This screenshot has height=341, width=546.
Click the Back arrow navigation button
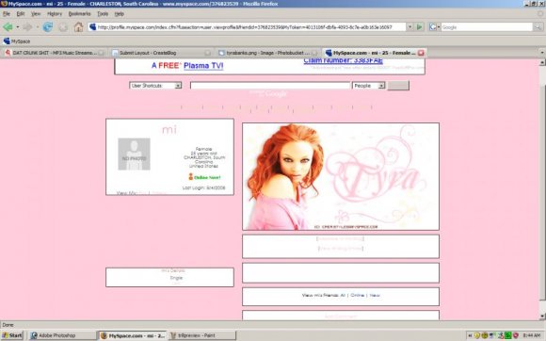[8, 27]
